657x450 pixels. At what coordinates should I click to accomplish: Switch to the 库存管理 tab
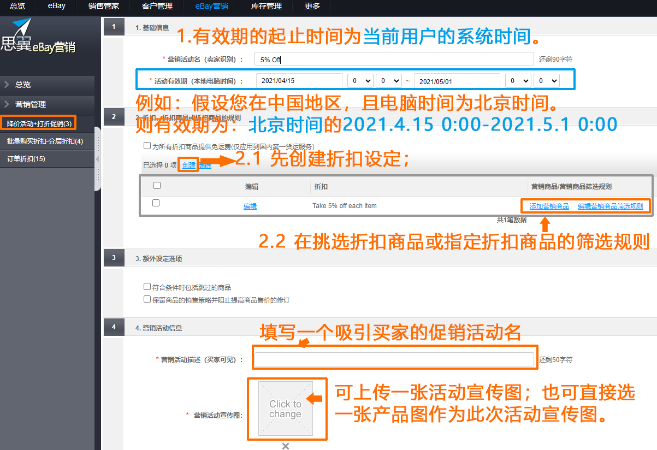(x=267, y=7)
